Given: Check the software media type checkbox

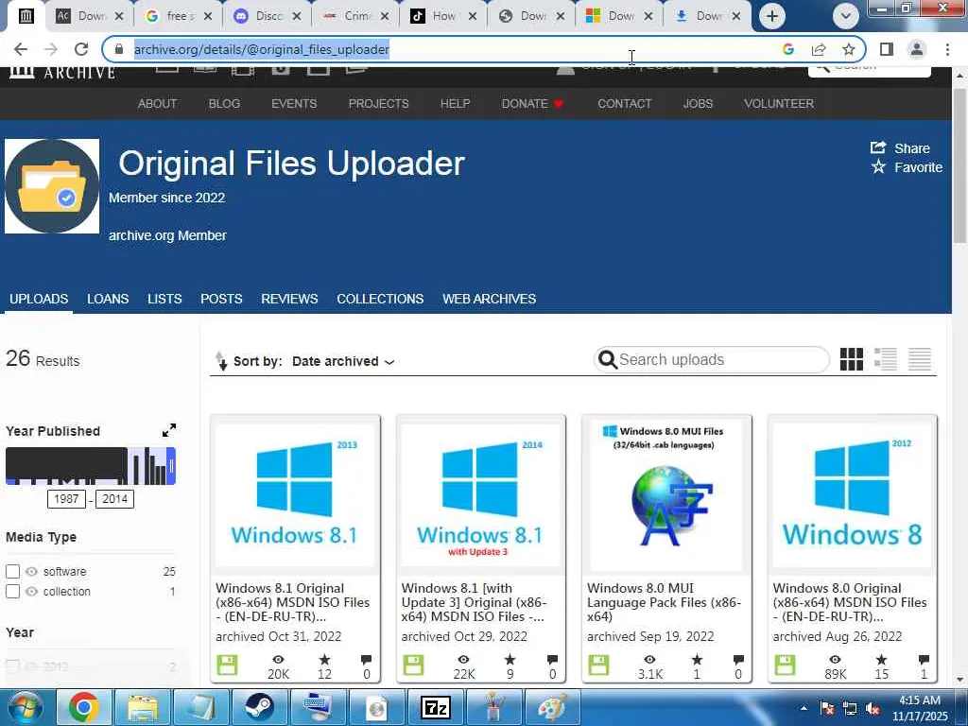Looking at the screenshot, I should click(x=12, y=572).
